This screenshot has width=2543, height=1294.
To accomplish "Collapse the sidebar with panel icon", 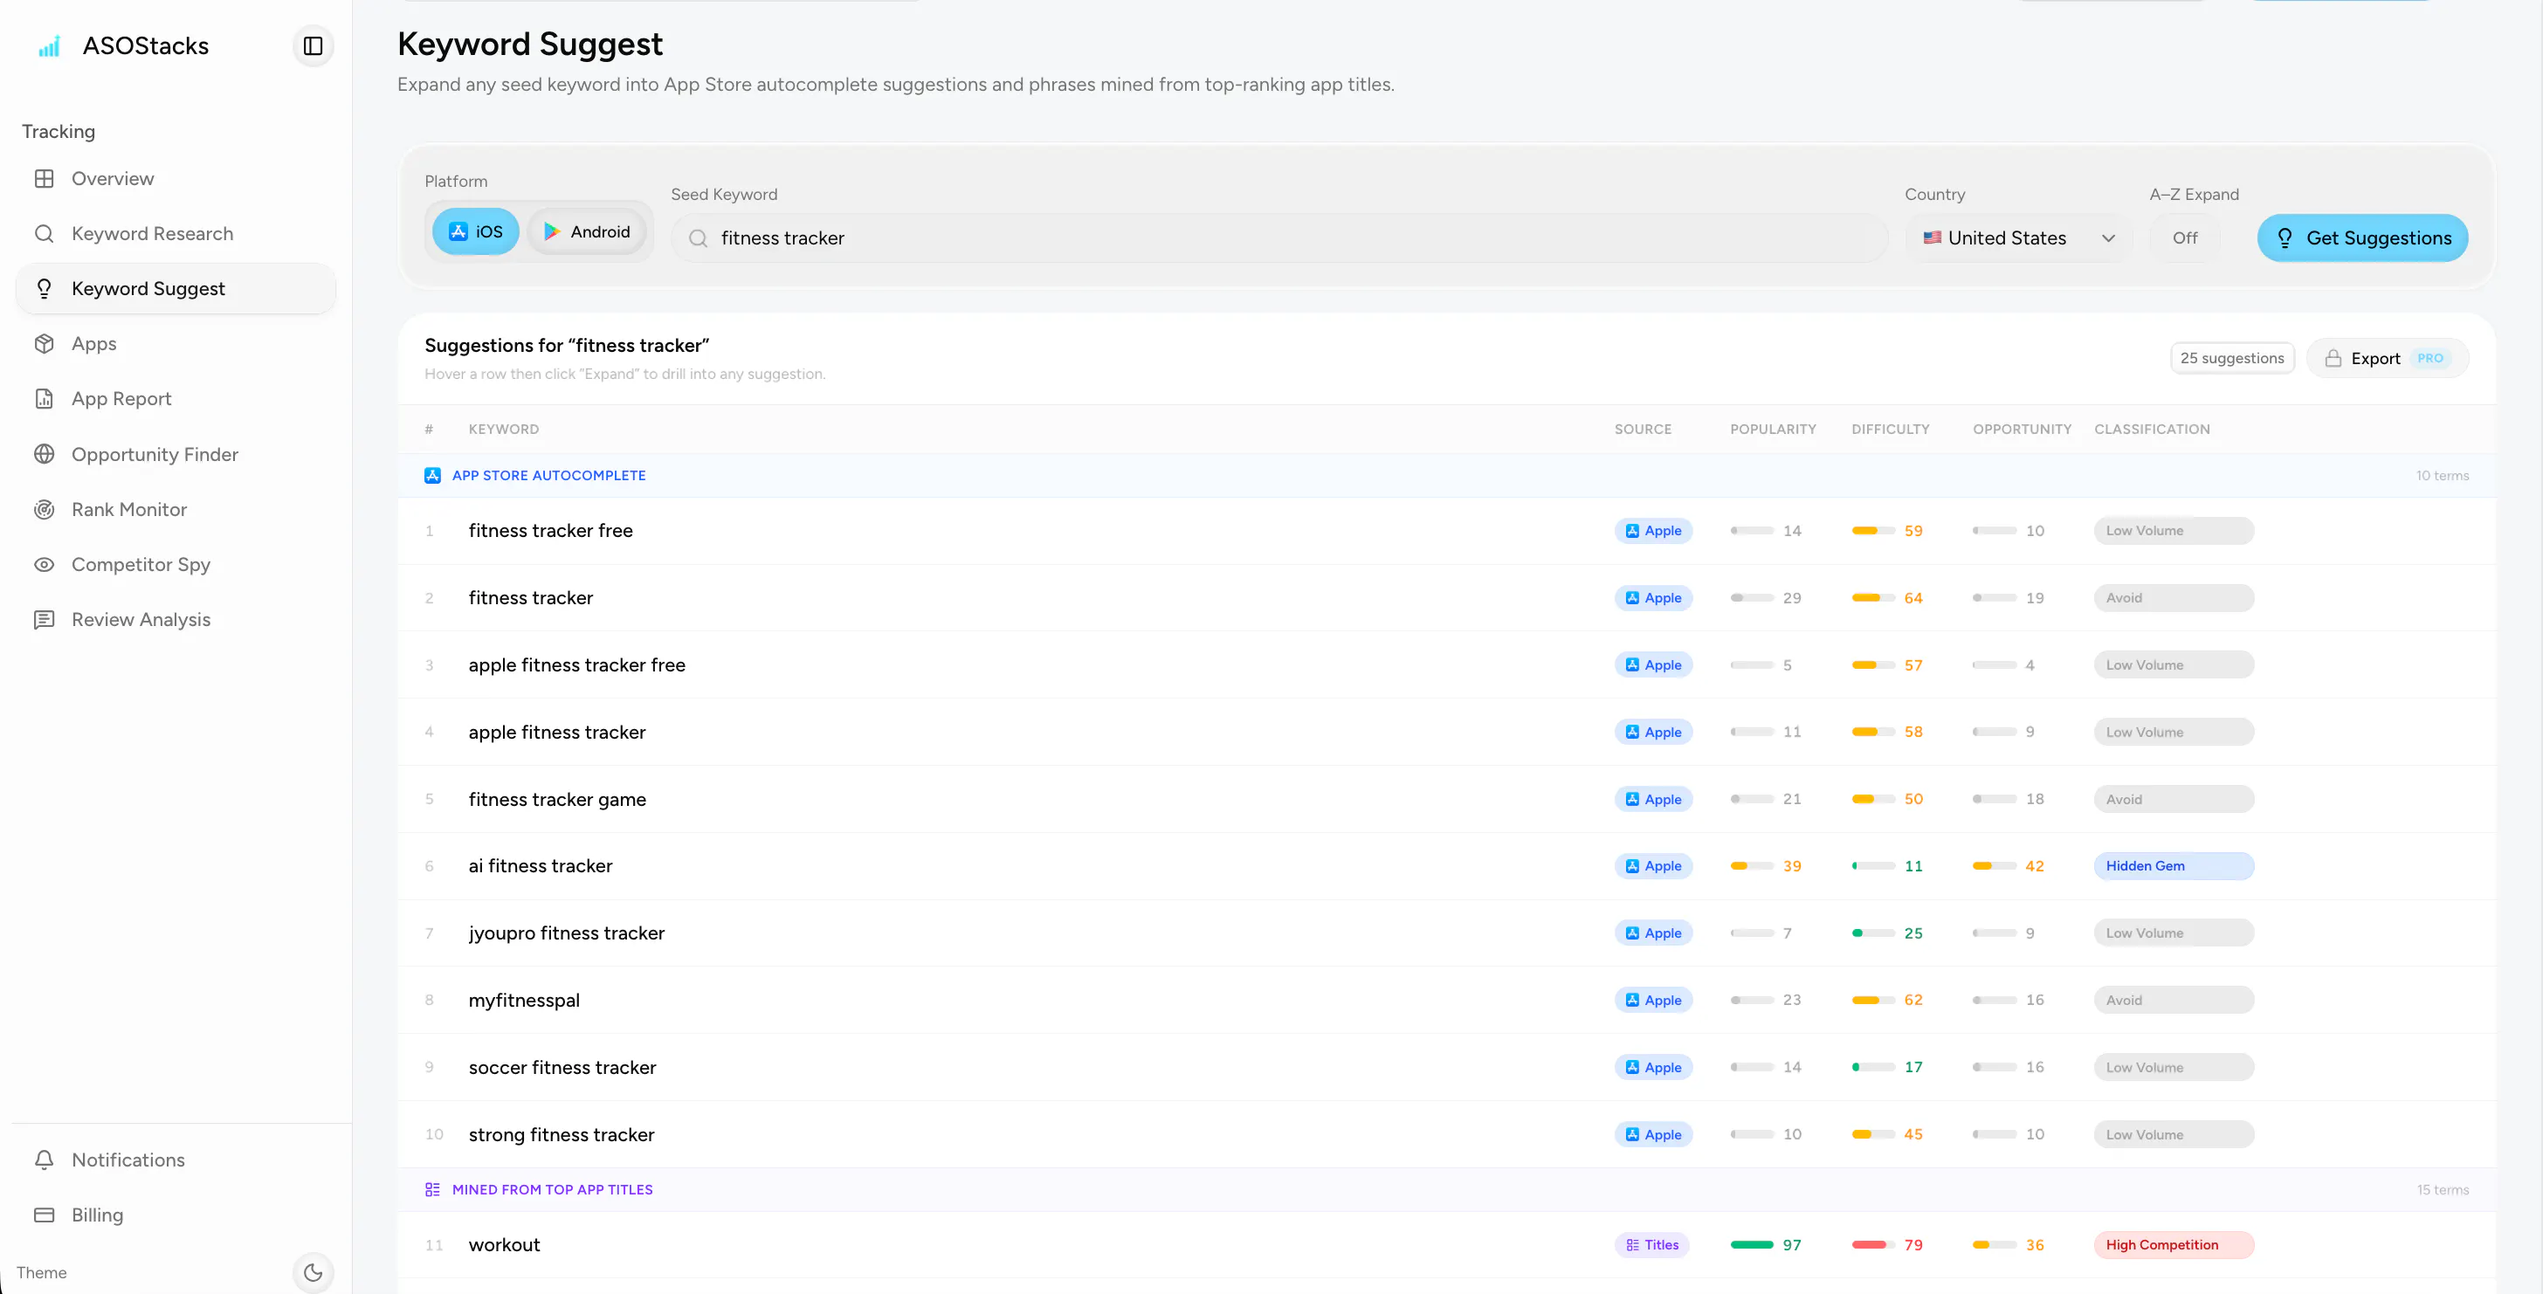I will pyautogui.click(x=313, y=46).
